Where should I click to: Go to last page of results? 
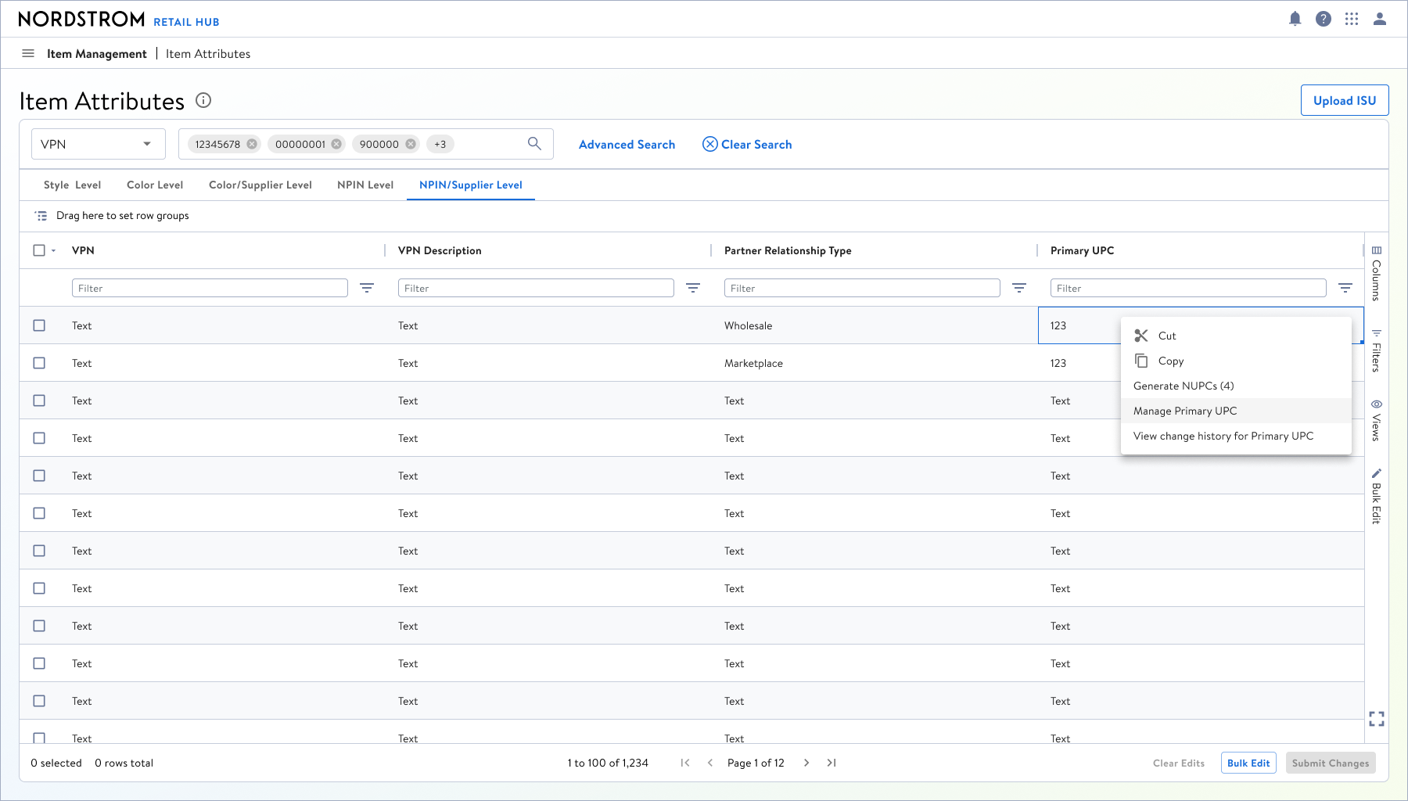832,763
